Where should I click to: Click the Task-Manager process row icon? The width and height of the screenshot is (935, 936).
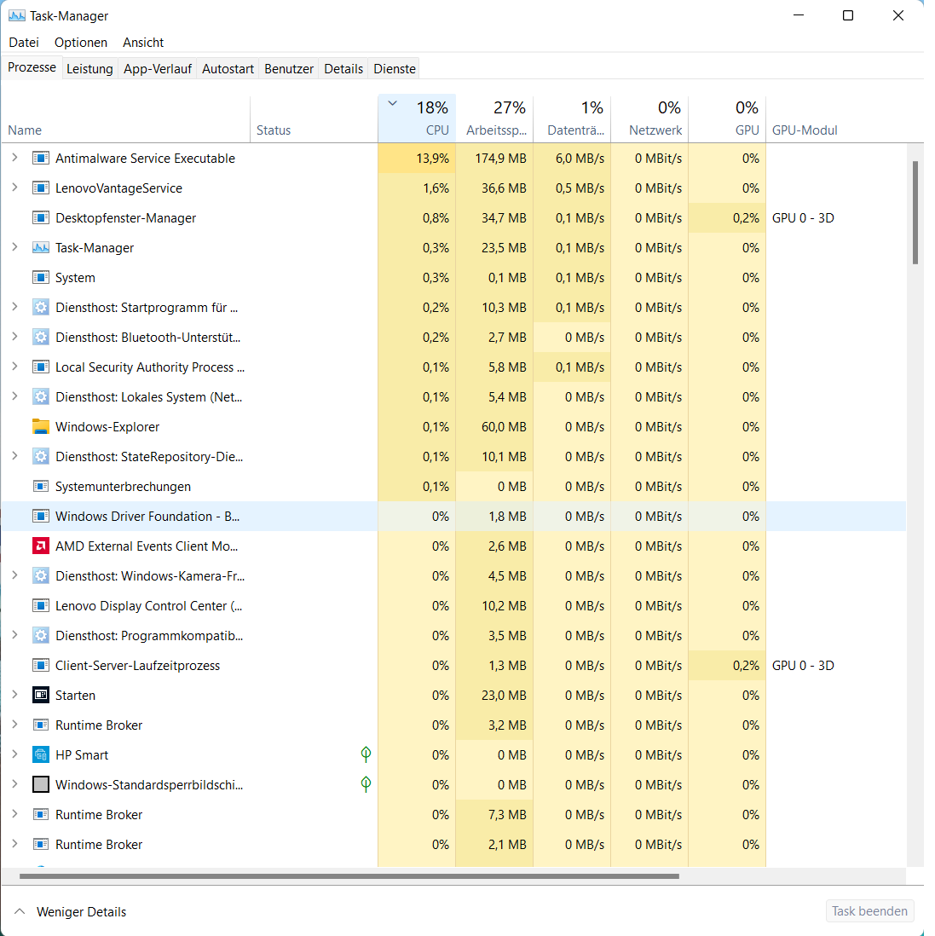pos(41,248)
